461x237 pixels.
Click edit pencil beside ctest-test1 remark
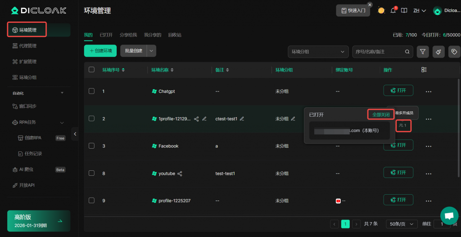(x=242, y=119)
